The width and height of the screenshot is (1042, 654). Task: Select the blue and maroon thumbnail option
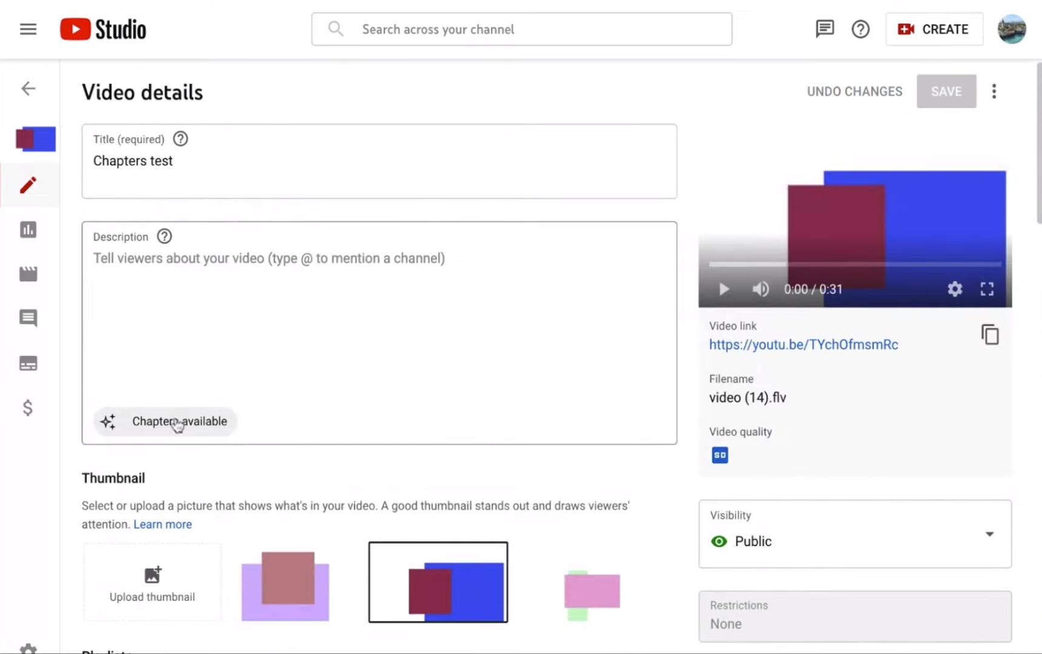pos(438,582)
